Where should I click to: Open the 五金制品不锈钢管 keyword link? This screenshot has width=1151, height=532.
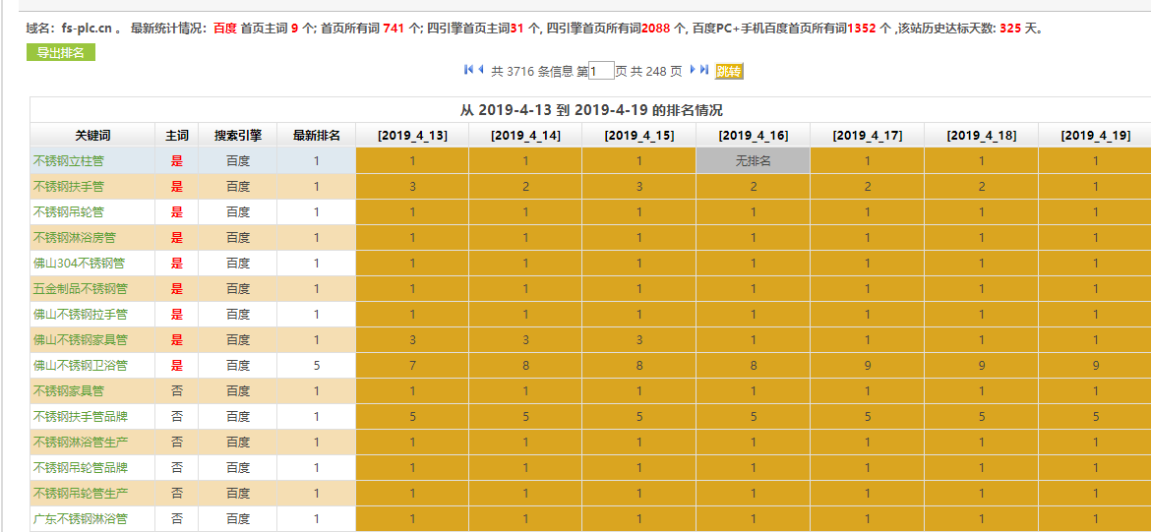81,289
